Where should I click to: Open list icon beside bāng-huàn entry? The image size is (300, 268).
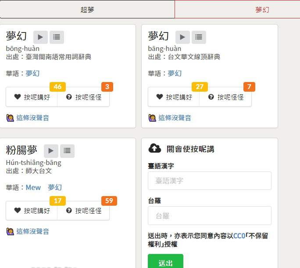click(x=199, y=37)
